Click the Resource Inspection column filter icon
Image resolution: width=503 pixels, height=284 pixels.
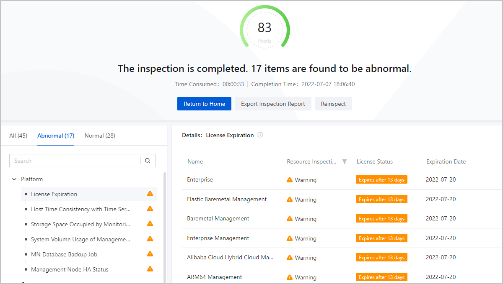coord(345,162)
